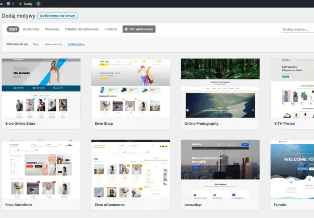Click the Futurio theme name
Image resolution: width=314 pixels, height=218 pixels.
pos(280,205)
